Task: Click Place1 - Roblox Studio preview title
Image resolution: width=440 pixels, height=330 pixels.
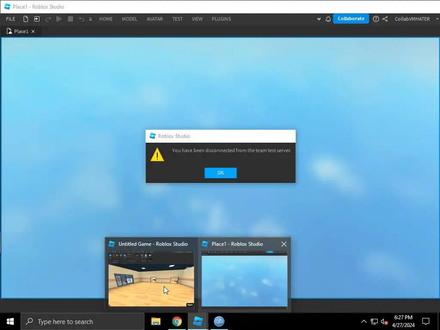Action: (x=237, y=244)
